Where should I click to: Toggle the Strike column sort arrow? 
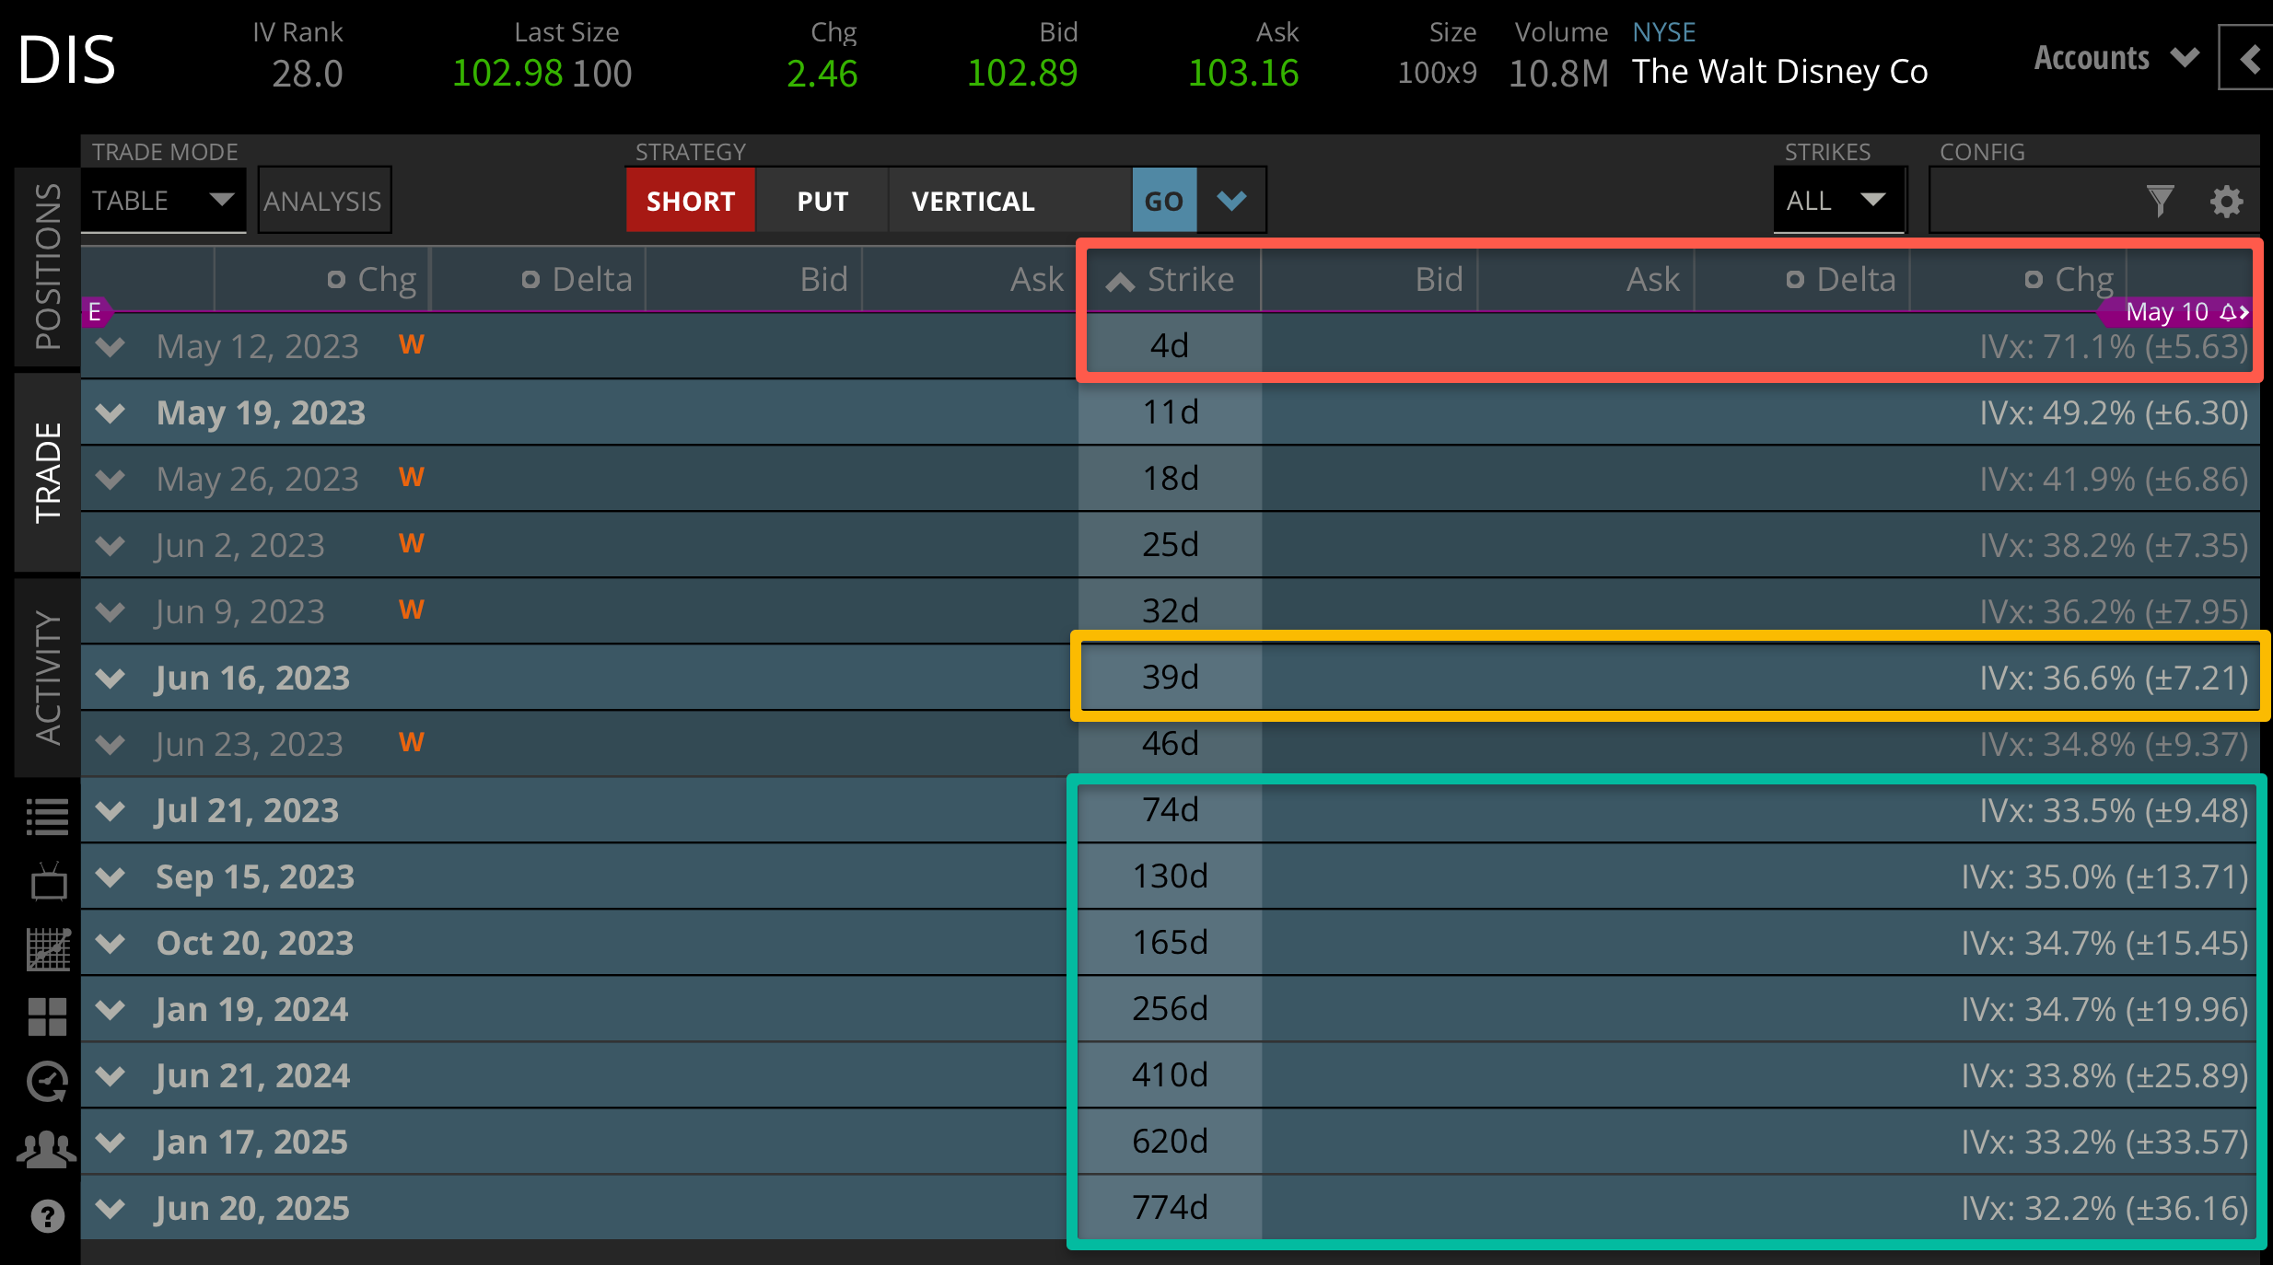point(1120,281)
